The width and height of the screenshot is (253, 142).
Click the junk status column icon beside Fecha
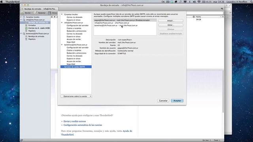coord(194,17)
